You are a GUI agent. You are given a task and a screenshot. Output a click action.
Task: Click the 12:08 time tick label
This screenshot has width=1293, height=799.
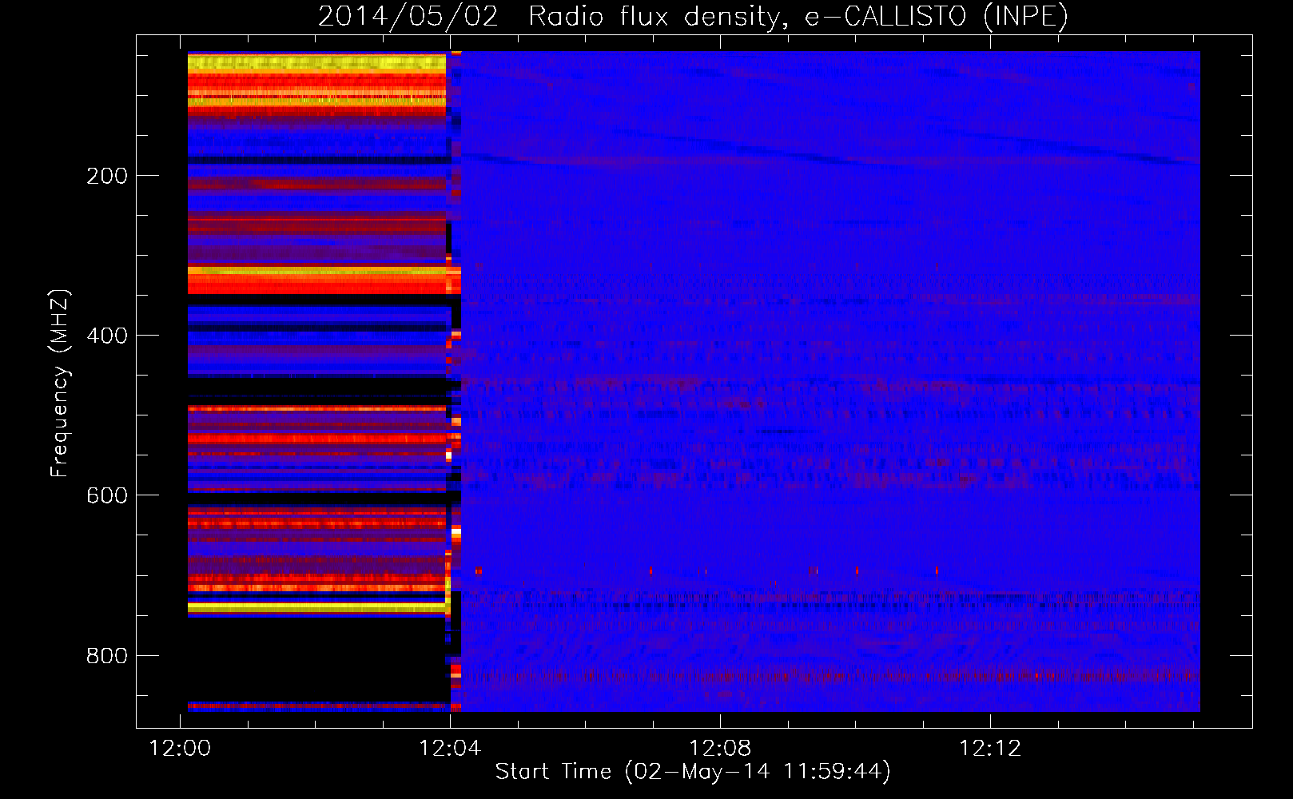720,749
